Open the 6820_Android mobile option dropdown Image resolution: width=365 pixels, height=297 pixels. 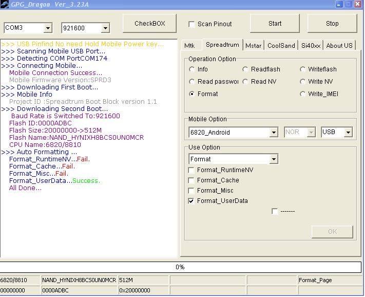(x=274, y=133)
